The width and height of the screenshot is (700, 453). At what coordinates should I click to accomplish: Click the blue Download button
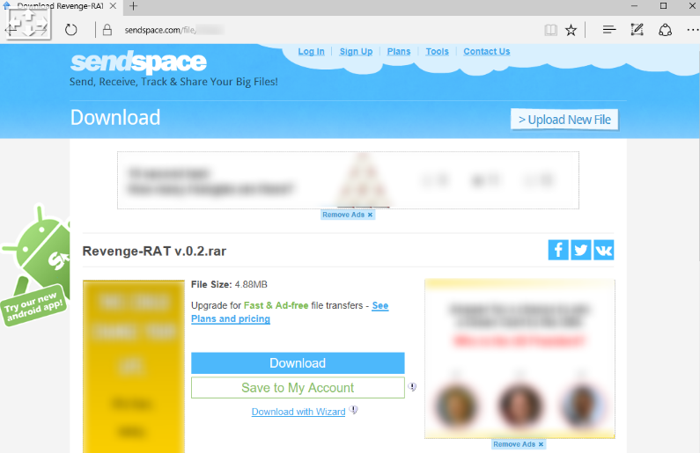click(x=298, y=363)
